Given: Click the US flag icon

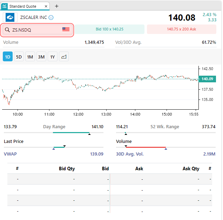Looking at the screenshot, I should click(x=66, y=29).
